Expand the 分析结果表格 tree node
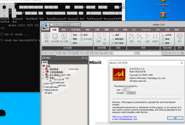This screenshot has width=185, height=125. 43,72
